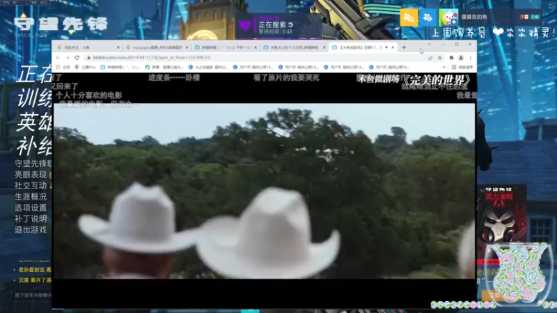Click the 木鱼微剧场《完美的世界》 title overlay

tap(414, 79)
